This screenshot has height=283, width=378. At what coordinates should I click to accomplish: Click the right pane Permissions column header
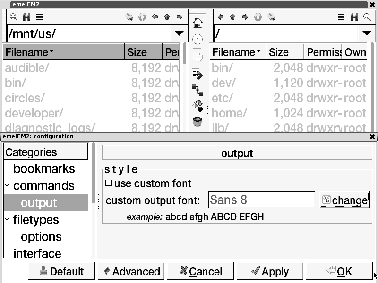(x=323, y=52)
